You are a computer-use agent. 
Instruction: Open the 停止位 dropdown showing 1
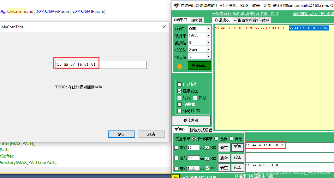click(200, 56)
